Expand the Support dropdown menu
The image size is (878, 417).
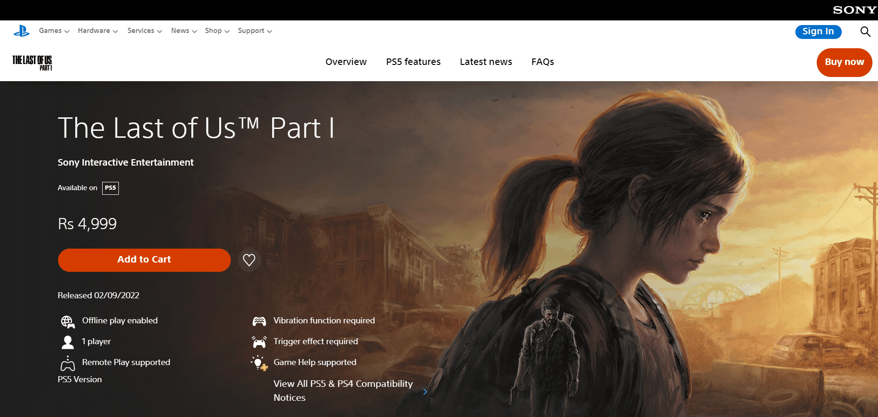tap(255, 31)
